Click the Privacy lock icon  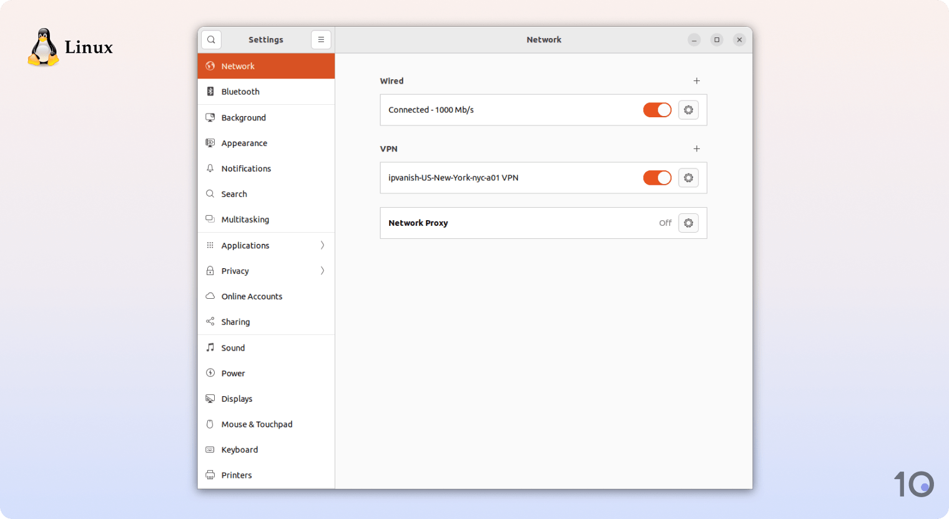[210, 271]
